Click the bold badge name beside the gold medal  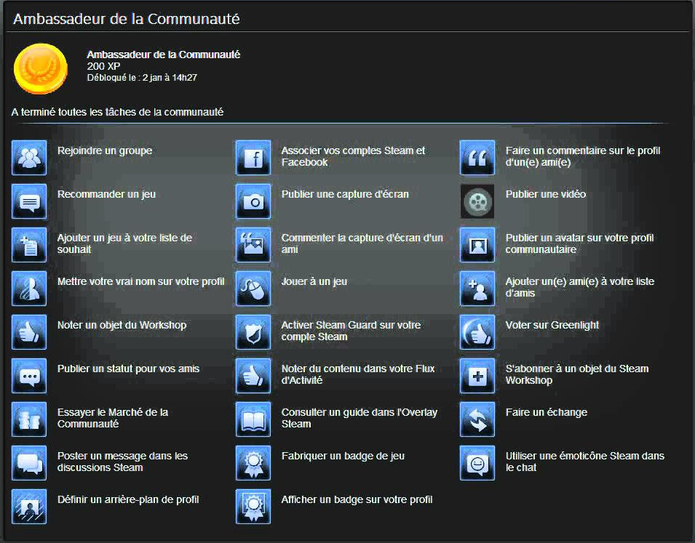(x=164, y=55)
